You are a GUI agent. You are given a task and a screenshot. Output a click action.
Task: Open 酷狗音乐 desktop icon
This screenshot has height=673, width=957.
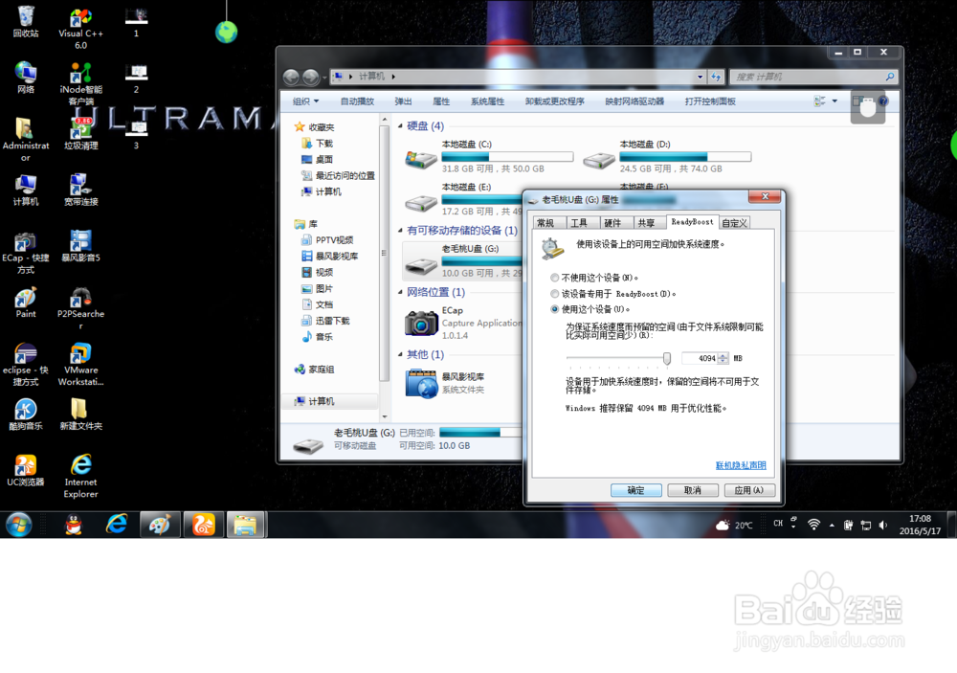click(x=26, y=415)
